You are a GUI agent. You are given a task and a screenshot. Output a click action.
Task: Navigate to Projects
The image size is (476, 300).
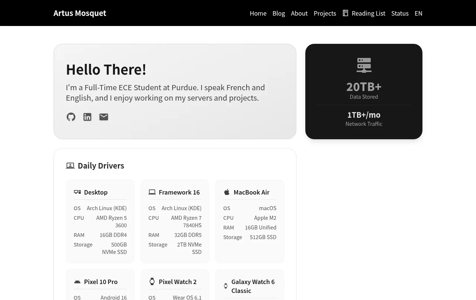pyautogui.click(x=325, y=13)
